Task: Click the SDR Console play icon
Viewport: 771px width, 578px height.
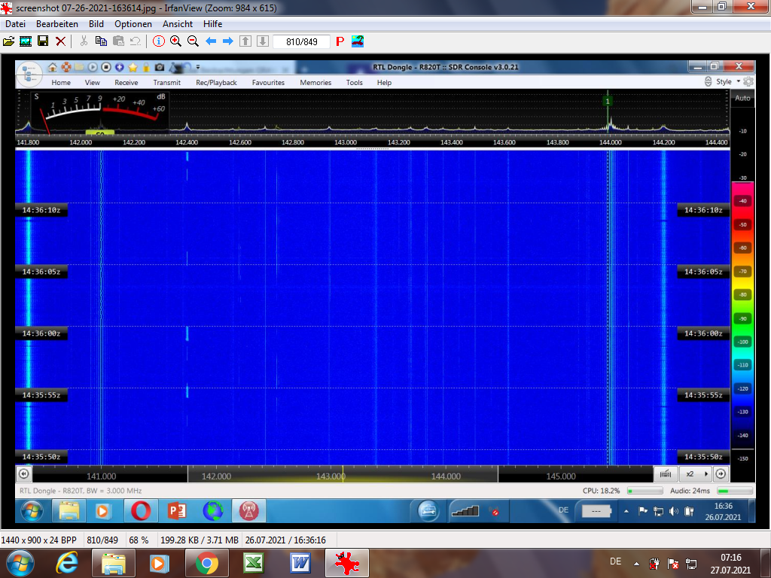Action: 93,67
